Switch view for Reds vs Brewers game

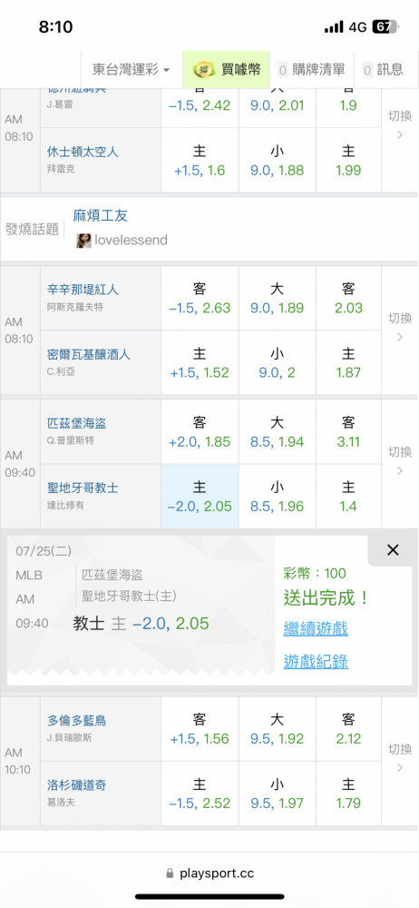pos(400,327)
